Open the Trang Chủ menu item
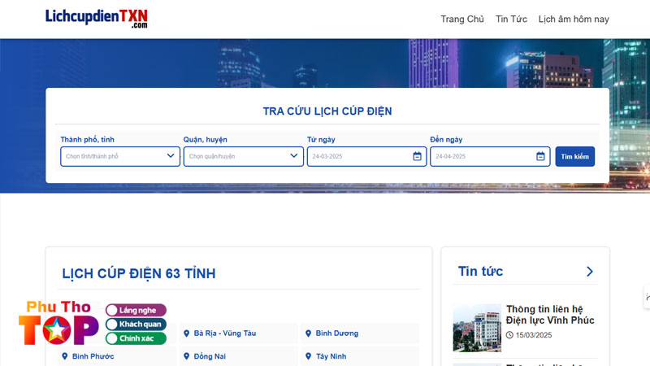This screenshot has height=366, width=650. (461, 19)
